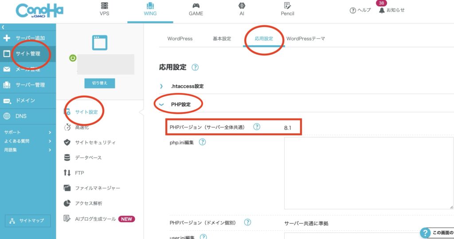
Task: Collapse the left sidebar with the arrow
Action: [x=3, y=27]
